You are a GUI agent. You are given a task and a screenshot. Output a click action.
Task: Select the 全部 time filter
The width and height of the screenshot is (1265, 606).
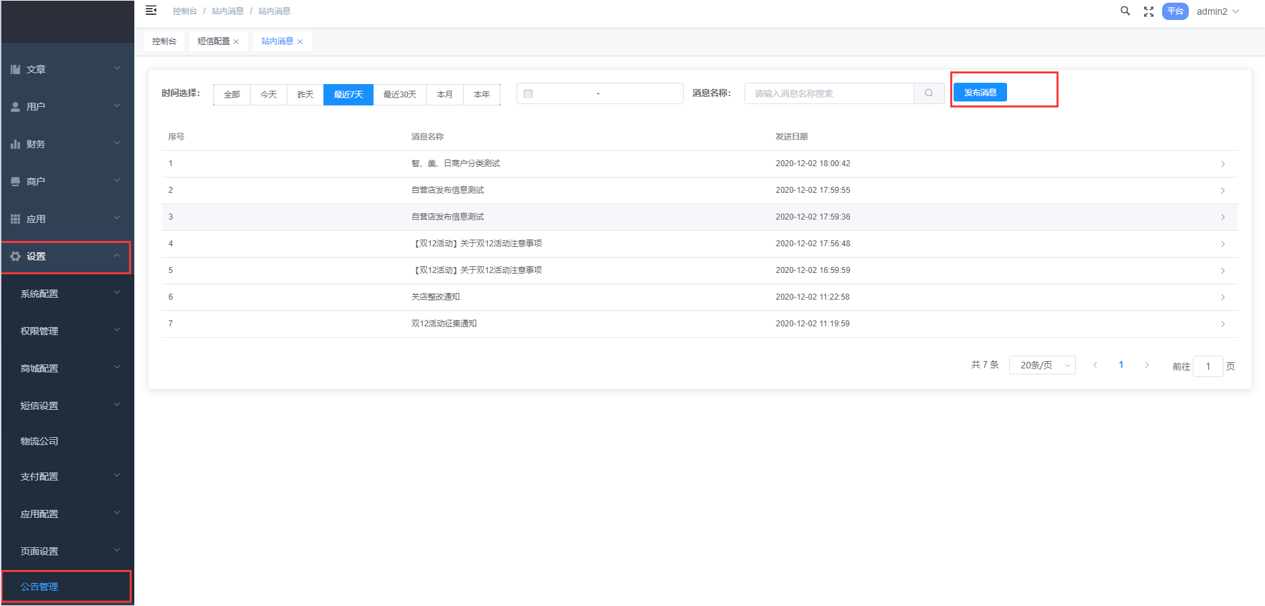232,95
